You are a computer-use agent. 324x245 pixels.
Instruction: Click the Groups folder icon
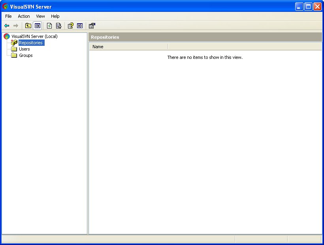[14, 55]
